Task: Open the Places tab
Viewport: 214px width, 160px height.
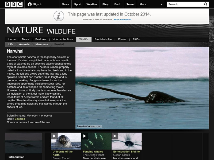Action: pos(122,39)
